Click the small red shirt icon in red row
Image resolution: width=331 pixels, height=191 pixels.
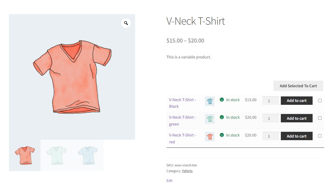(x=210, y=137)
